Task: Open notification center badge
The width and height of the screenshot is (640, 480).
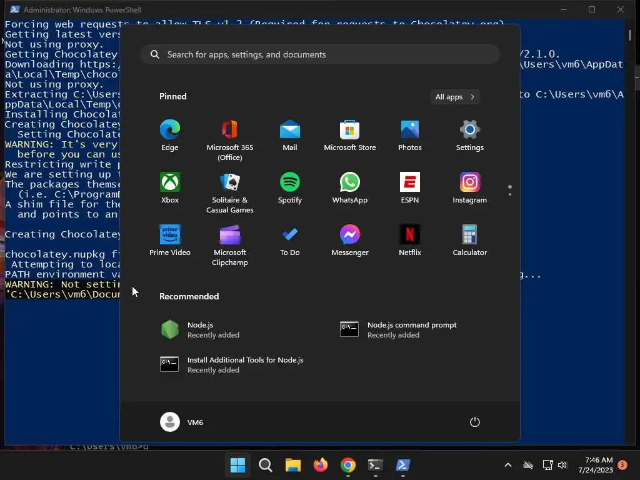Action: tap(622, 465)
